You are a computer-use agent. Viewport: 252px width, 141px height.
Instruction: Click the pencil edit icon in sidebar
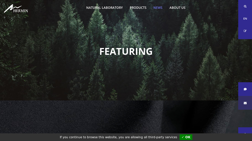pyautogui.click(x=245, y=31)
